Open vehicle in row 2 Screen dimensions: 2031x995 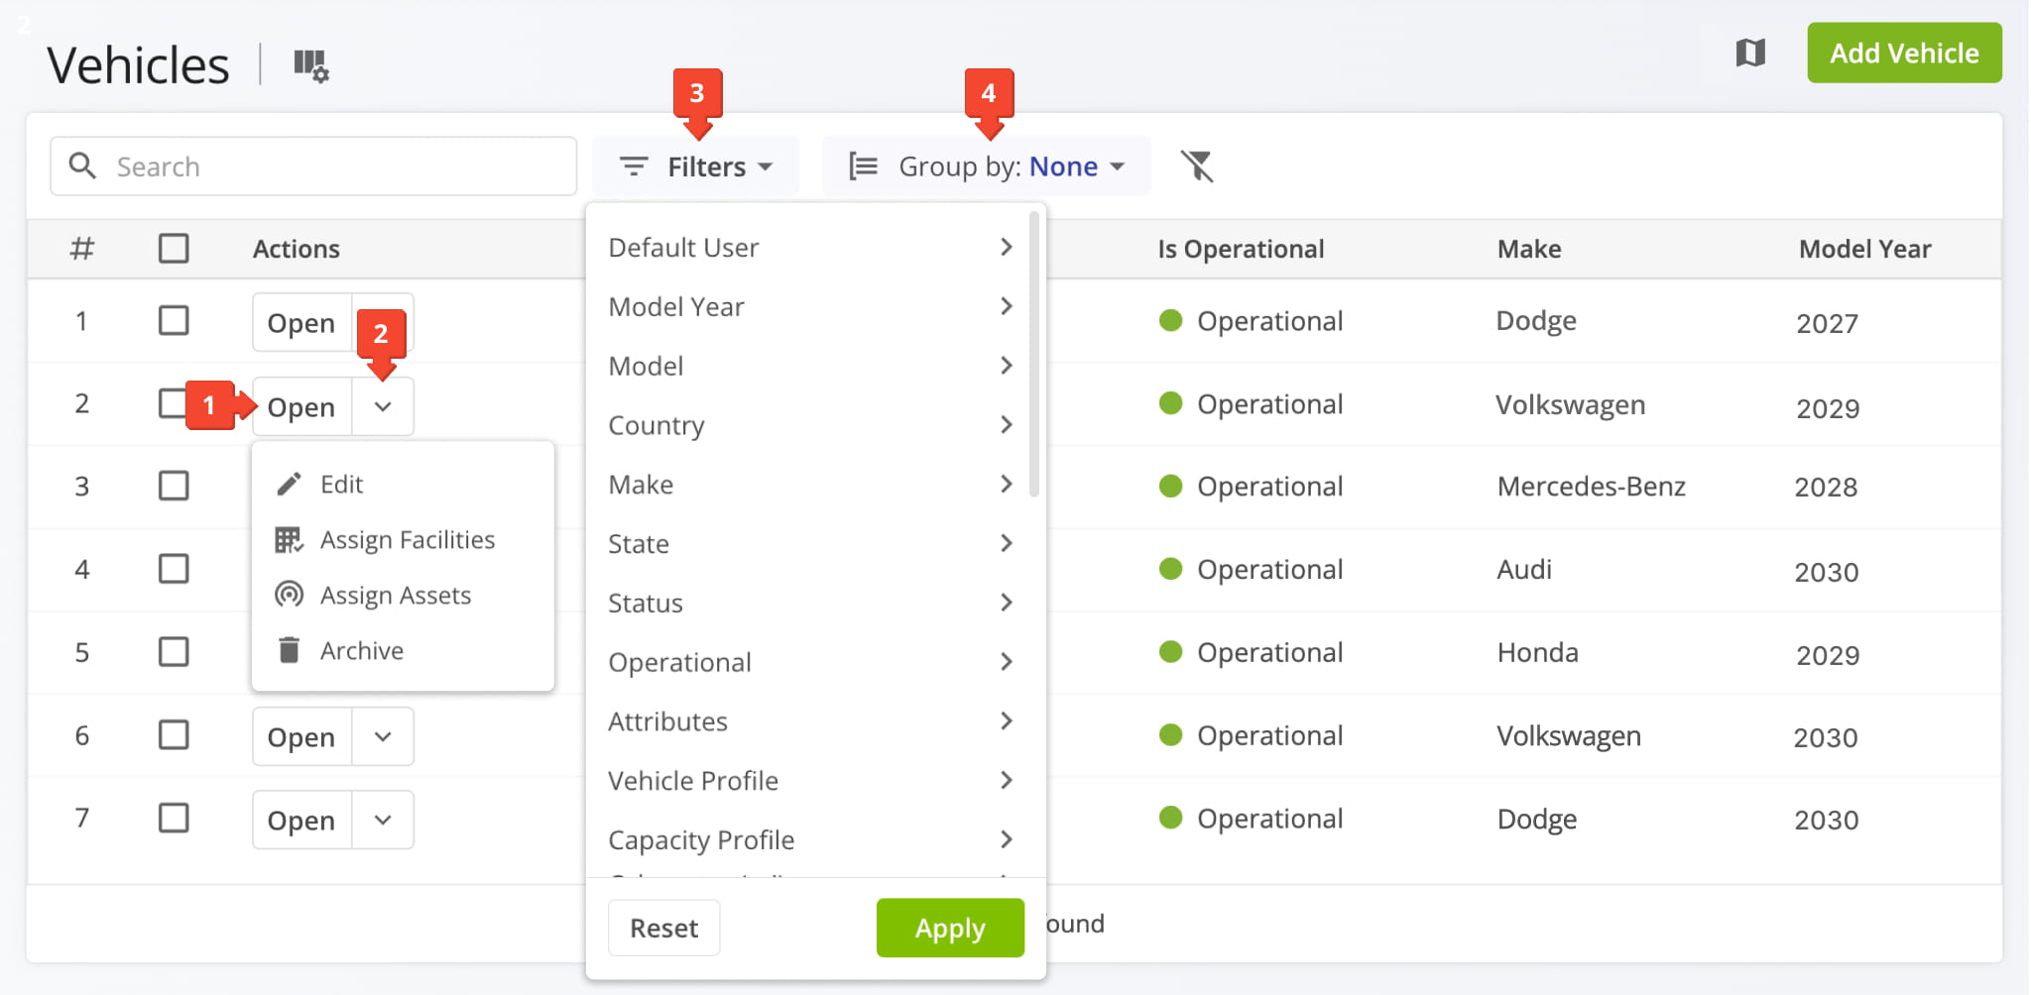point(301,406)
